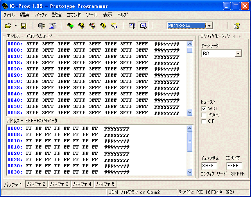Click the コンフィグワード : 3FFFh label
Screen dimensions: 251x197
223,174
